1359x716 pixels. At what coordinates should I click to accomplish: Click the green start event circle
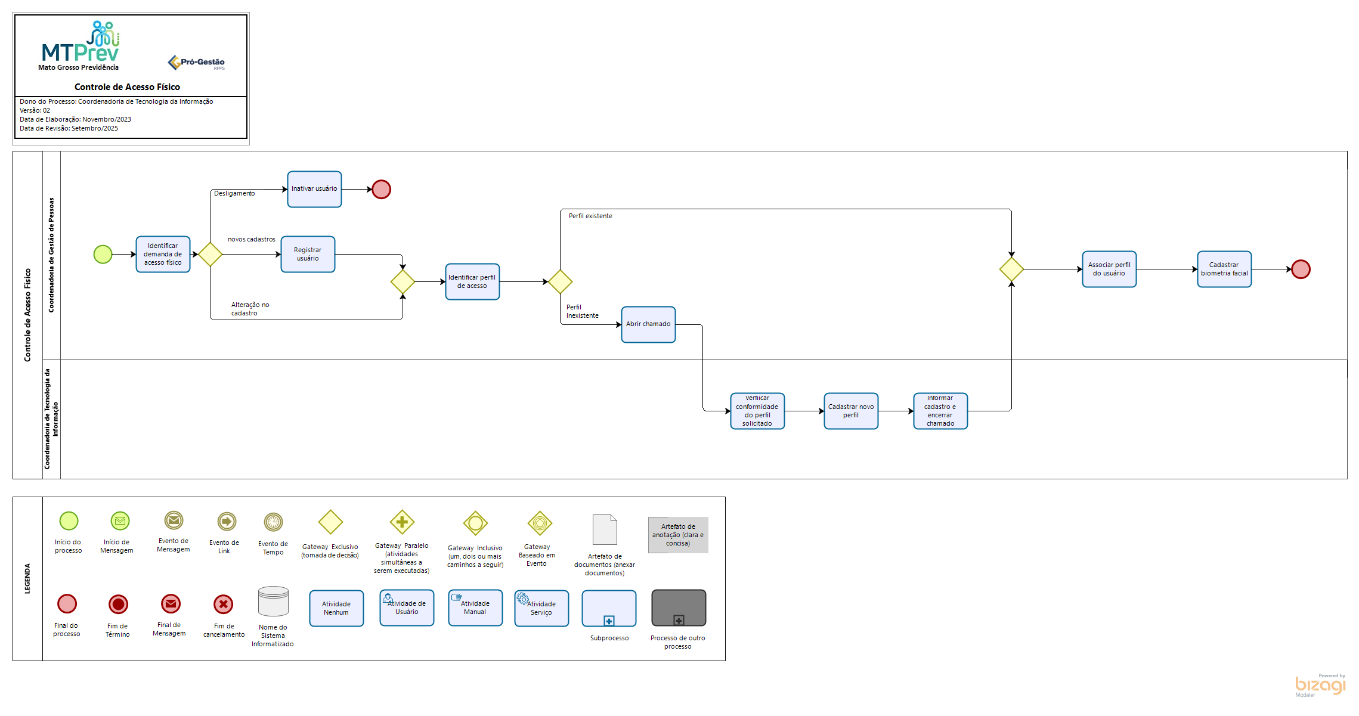click(x=103, y=255)
